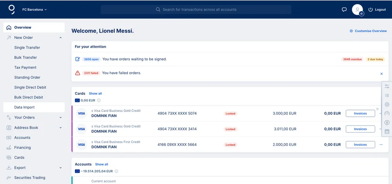Image resolution: width=392 pixels, height=184 pixels.
Task: Open more options for card ending 5664
Action: [381, 145]
